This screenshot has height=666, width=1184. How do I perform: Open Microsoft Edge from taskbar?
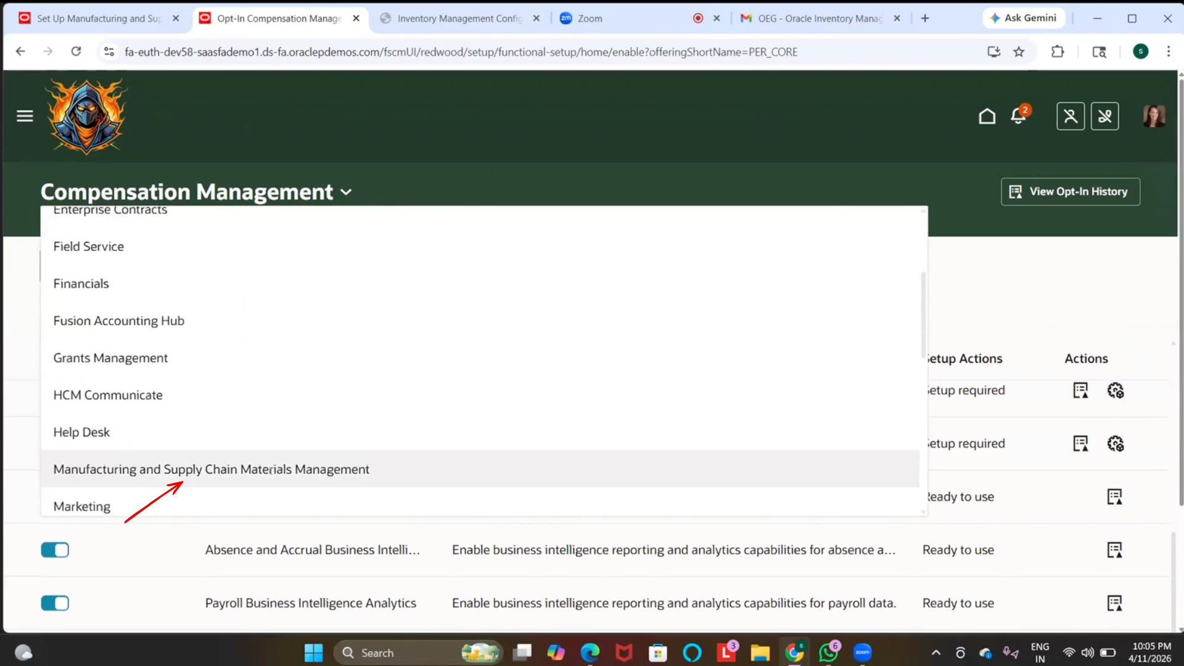click(x=590, y=652)
